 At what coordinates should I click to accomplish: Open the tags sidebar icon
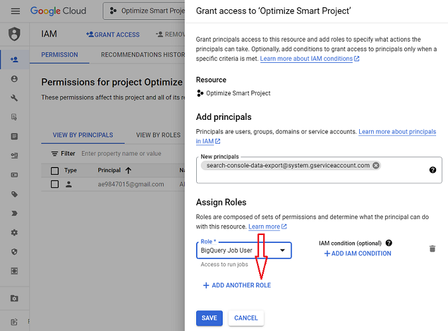pyautogui.click(x=15, y=194)
